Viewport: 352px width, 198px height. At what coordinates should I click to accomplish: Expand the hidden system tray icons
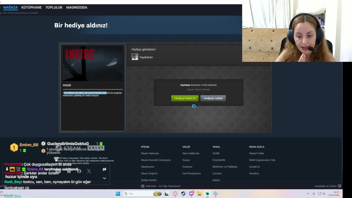pos(308,194)
